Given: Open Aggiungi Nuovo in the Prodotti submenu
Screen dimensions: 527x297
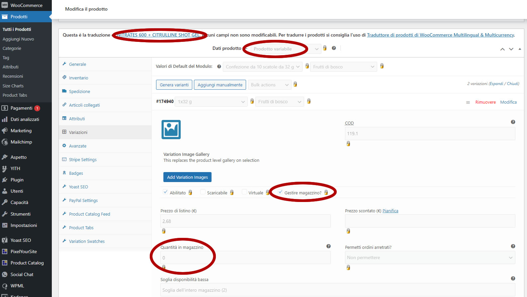Looking at the screenshot, I should (18, 39).
